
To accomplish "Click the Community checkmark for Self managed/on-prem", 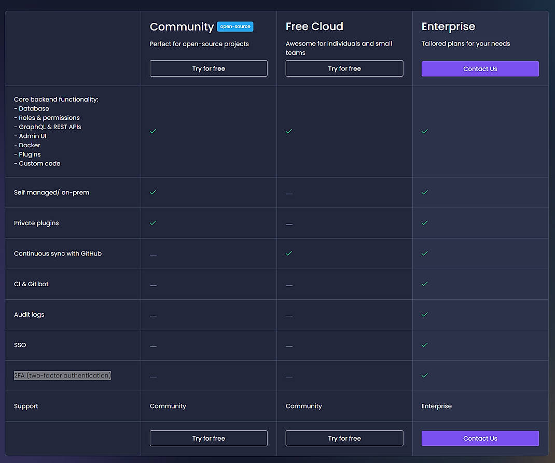I will [153, 192].
